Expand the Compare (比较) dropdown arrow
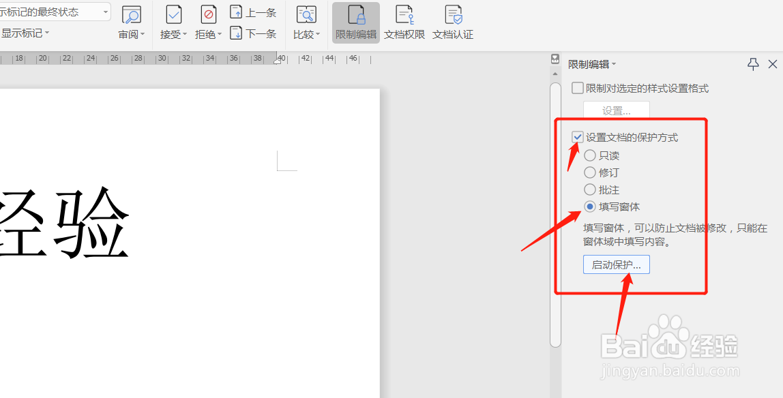783x398 pixels. pyautogui.click(x=318, y=34)
